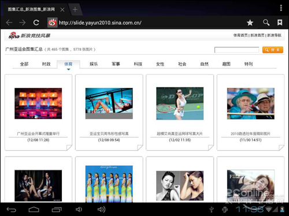
Task: Go forward with the browser forward arrow
Action: [x=23, y=22]
